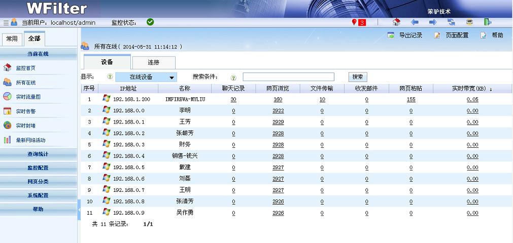Expand the 监控配置 sidebar section
Viewport: 513px width, 243px height.
[x=38, y=168]
